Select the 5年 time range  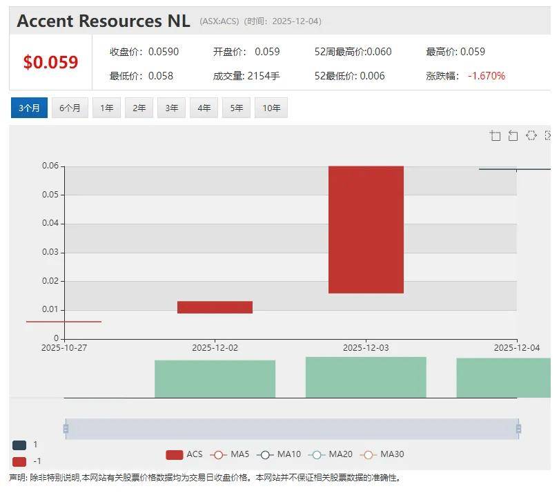click(237, 108)
